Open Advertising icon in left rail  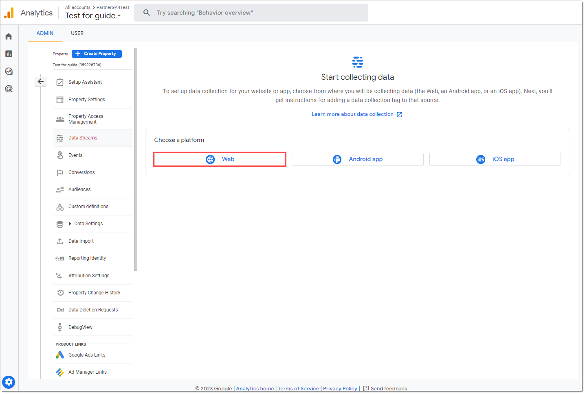9,89
